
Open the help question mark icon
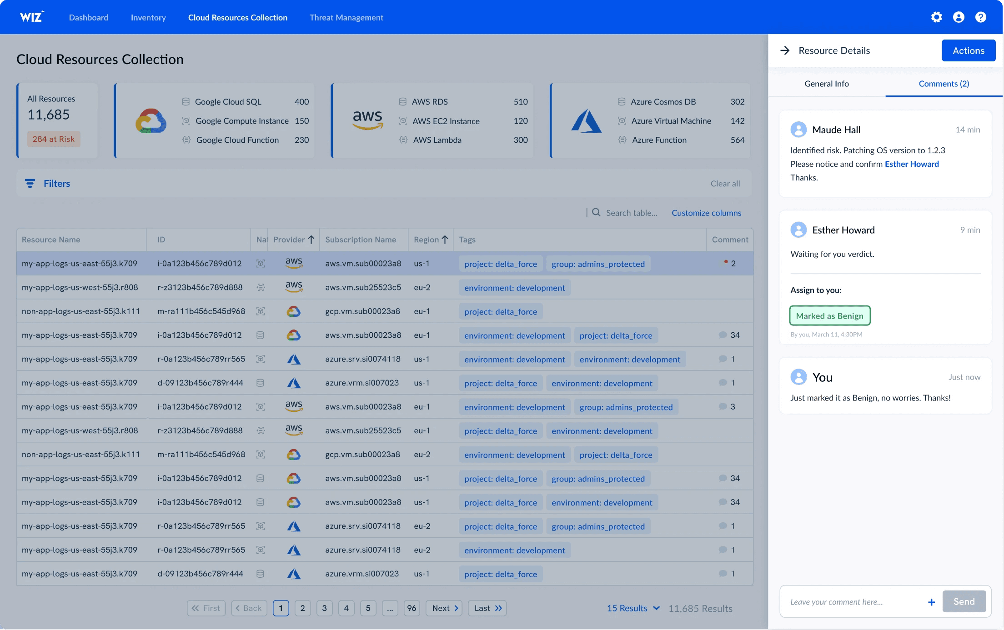pyautogui.click(x=981, y=17)
